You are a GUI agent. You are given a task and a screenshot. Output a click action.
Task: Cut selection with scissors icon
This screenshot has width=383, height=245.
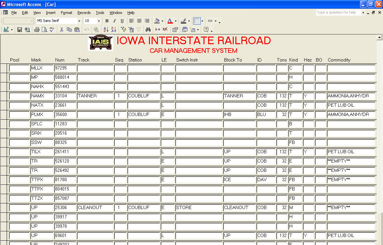click(62, 30)
